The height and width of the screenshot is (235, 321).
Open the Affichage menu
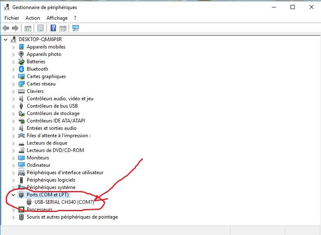pyautogui.click(x=57, y=18)
